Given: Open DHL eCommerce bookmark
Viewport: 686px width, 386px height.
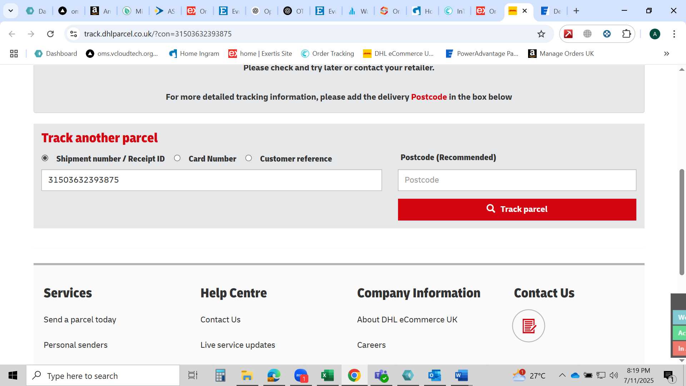Looking at the screenshot, I should pyautogui.click(x=398, y=54).
